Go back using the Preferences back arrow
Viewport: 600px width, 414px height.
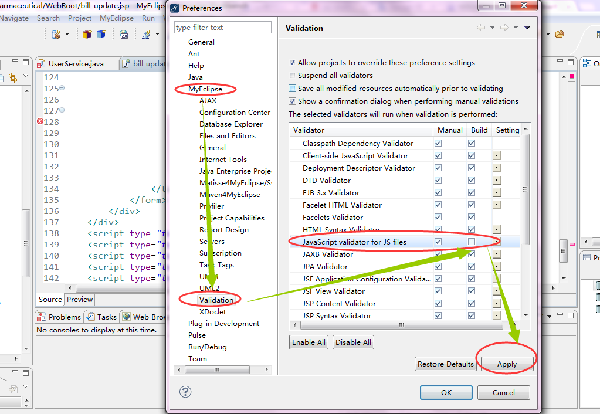coord(480,28)
